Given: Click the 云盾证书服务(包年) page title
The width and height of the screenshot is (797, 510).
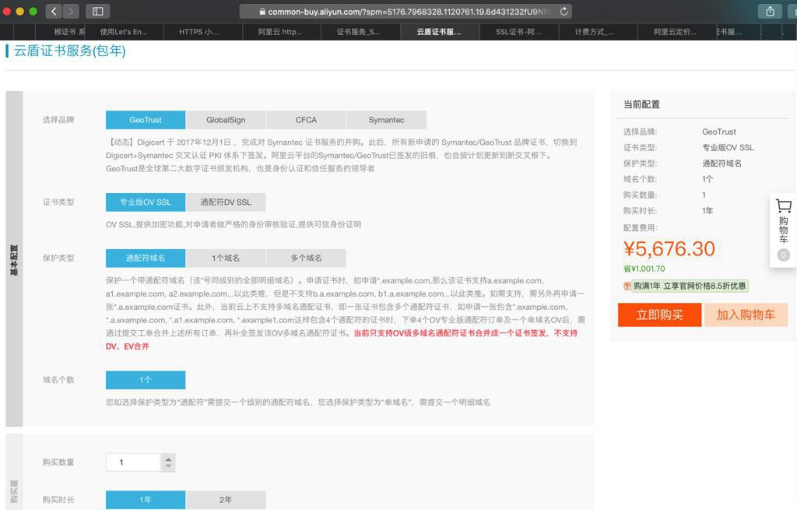Looking at the screenshot, I should pos(69,51).
